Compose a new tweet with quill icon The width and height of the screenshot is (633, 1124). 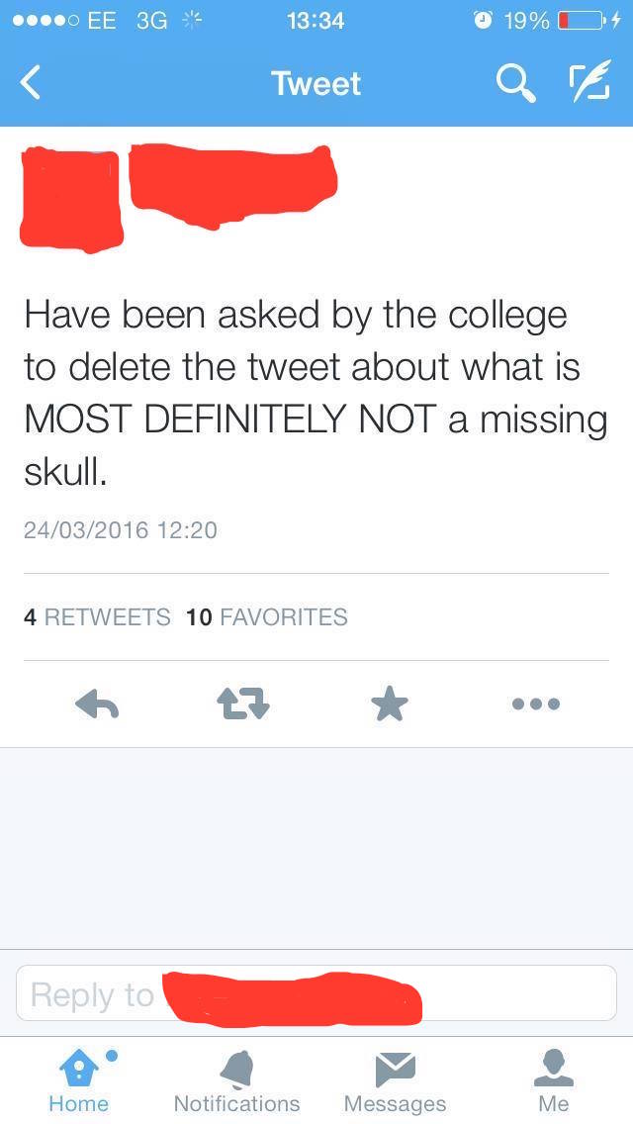590,81
